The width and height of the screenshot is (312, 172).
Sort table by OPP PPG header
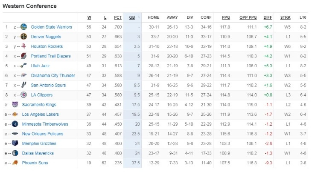tap(248, 17)
